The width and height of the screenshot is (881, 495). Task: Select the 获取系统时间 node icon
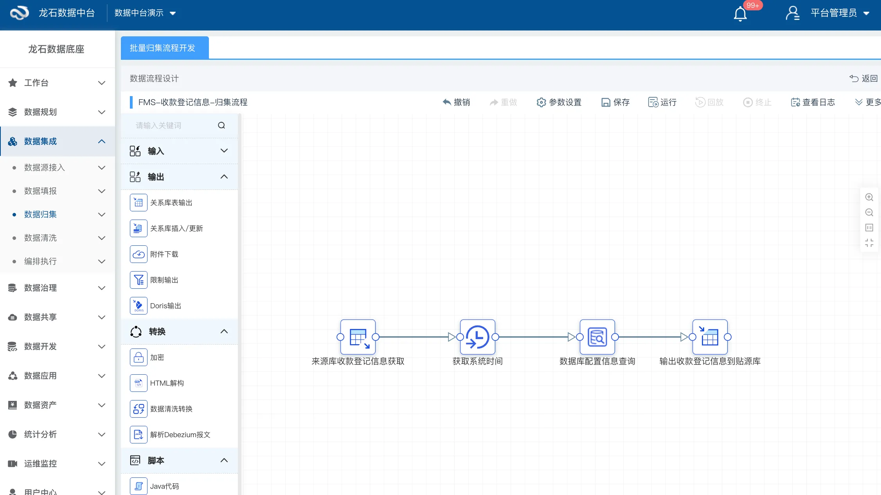coord(477,337)
